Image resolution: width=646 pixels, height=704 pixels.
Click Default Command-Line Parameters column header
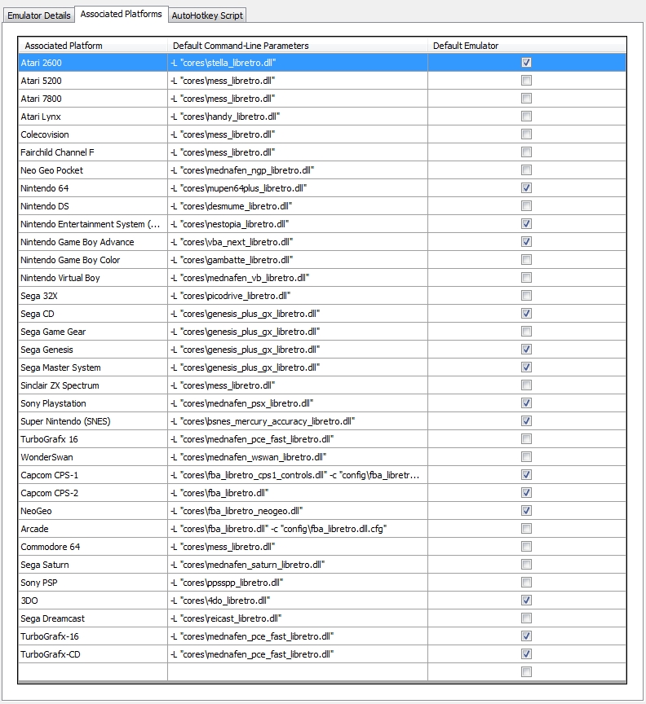point(298,46)
